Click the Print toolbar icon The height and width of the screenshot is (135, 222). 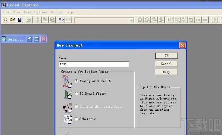click(x=29, y=20)
